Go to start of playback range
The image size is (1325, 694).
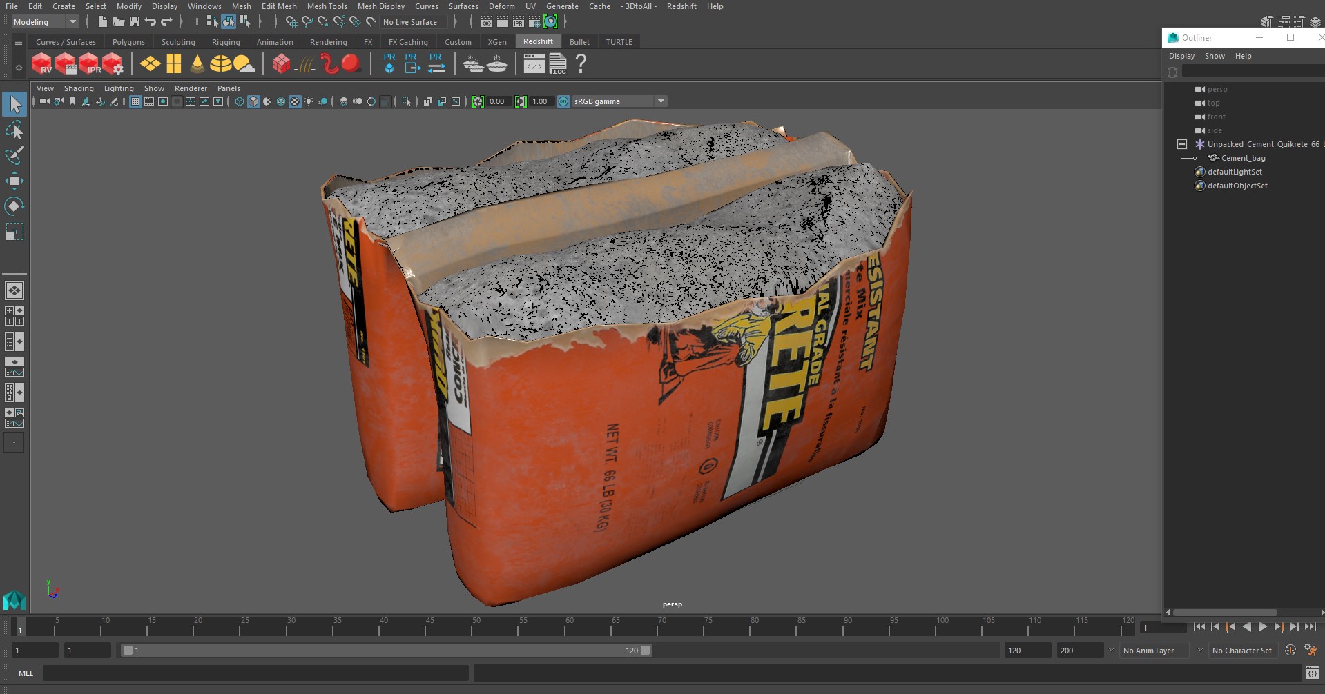pos(1199,626)
